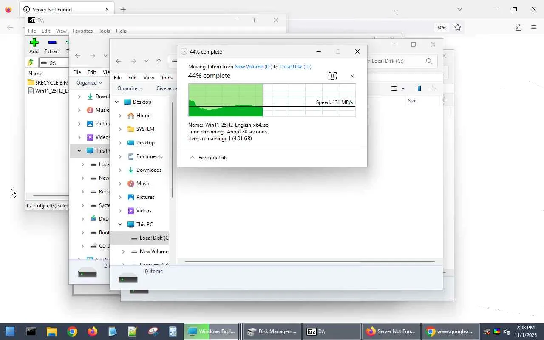
Task: Expand the Documents tree node
Action: click(x=120, y=156)
